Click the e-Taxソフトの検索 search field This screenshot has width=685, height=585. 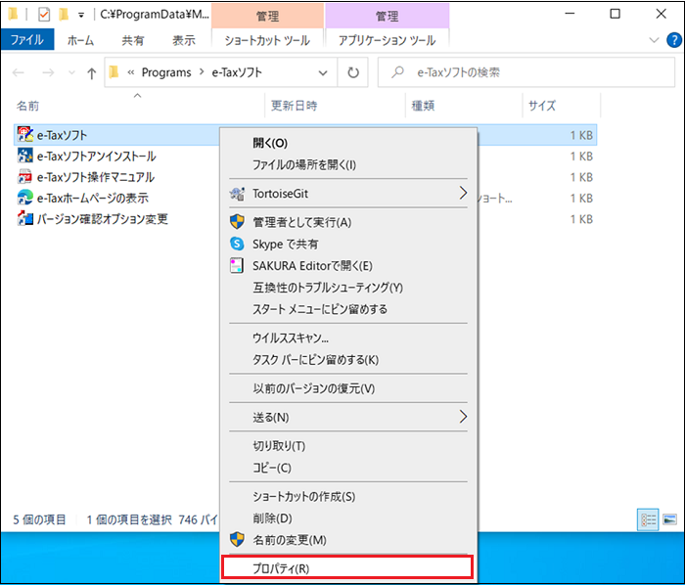click(526, 72)
